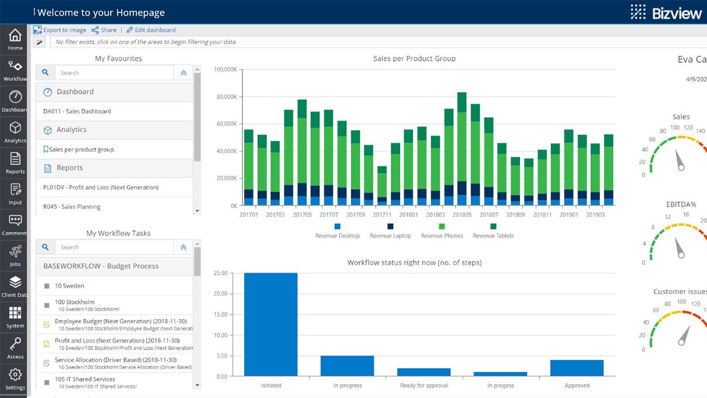Click the Analytics group header in favourites

pyautogui.click(x=114, y=129)
